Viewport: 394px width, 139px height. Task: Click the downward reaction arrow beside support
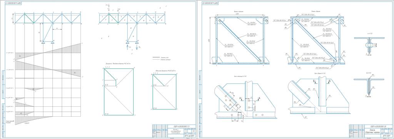tap(137, 46)
